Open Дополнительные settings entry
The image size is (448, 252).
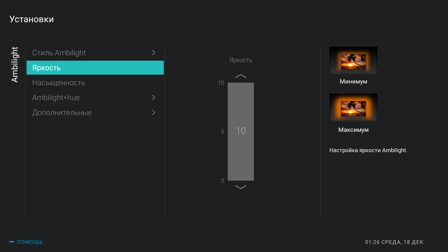point(62,112)
